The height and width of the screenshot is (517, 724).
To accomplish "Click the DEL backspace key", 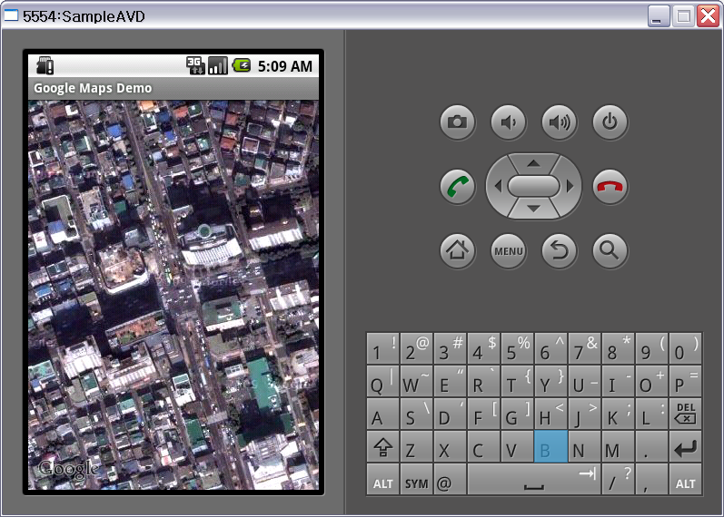I will (686, 414).
